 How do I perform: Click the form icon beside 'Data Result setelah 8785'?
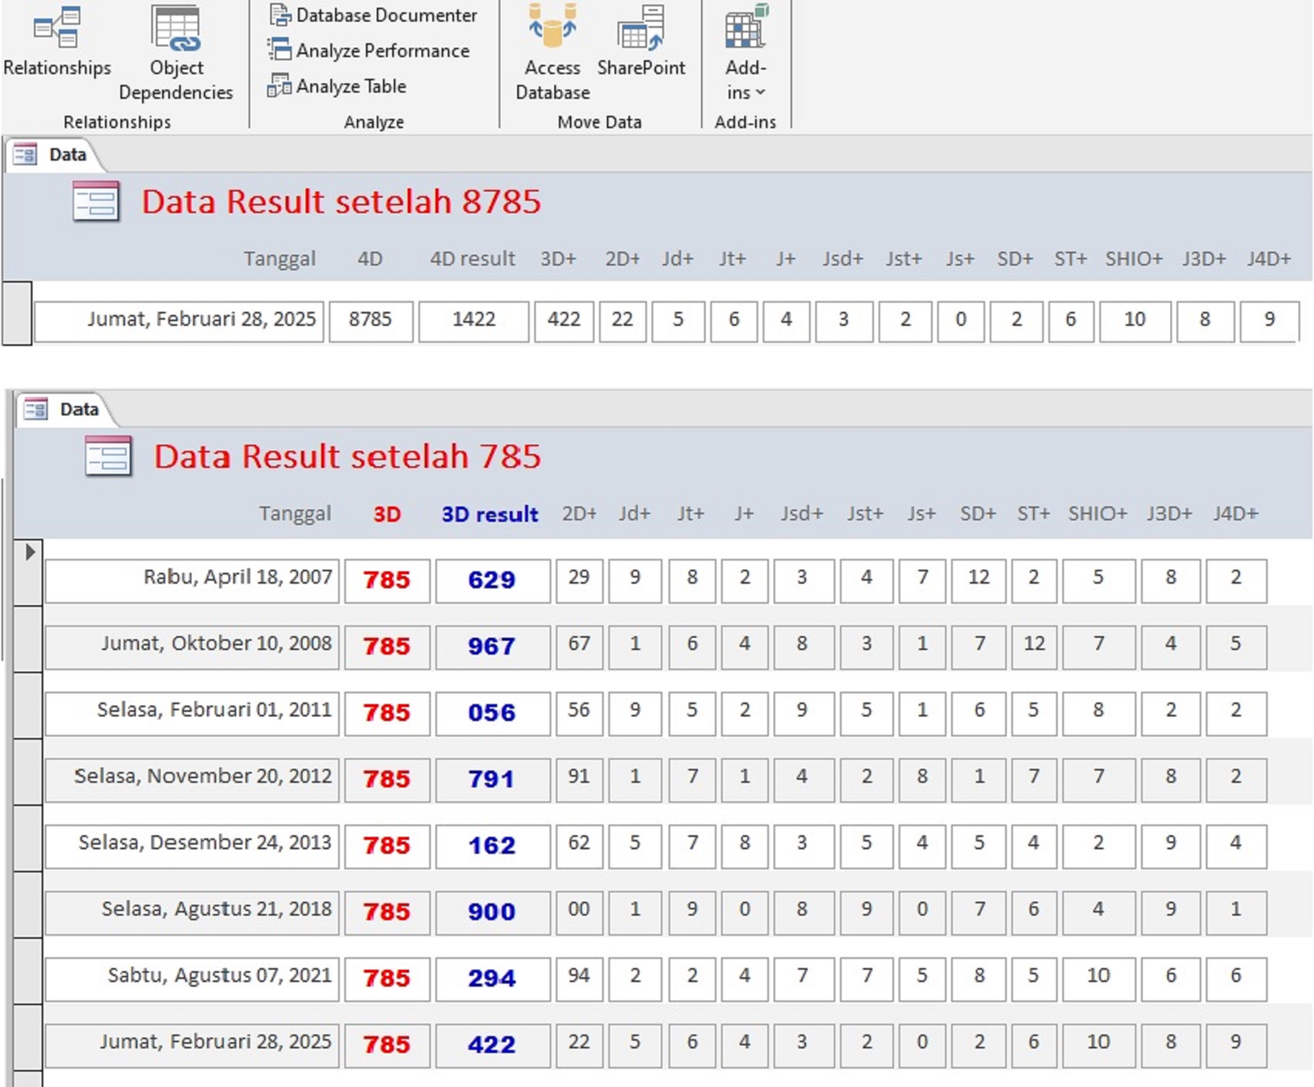pos(95,202)
